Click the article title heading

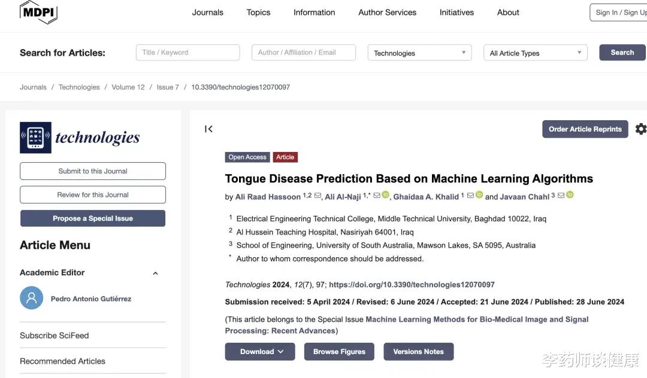[x=409, y=178]
